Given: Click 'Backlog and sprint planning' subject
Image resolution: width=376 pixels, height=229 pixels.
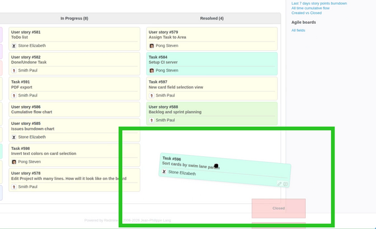Looking at the screenshot, I should (x=175, y=112).
